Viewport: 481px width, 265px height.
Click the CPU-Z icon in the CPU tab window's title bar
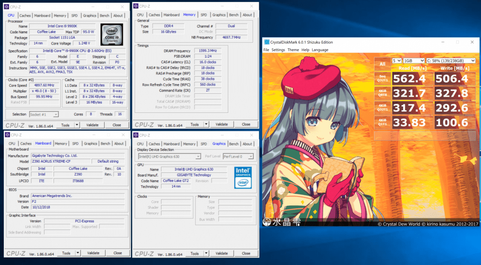click(x=7, y=7)
